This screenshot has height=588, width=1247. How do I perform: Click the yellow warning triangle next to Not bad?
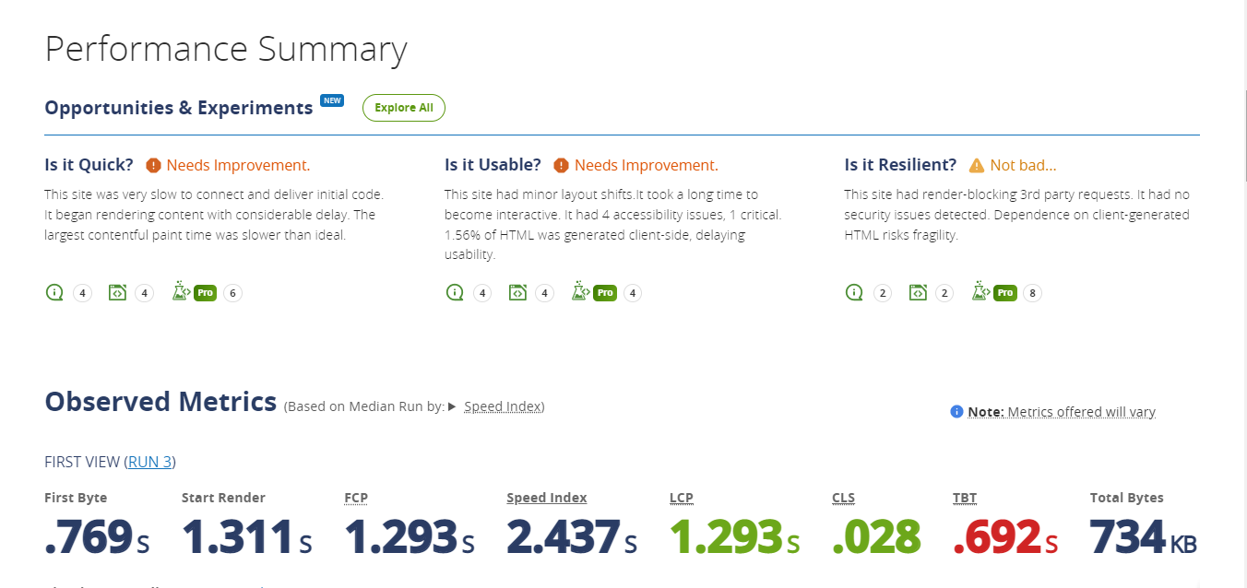tap(976, 164)
